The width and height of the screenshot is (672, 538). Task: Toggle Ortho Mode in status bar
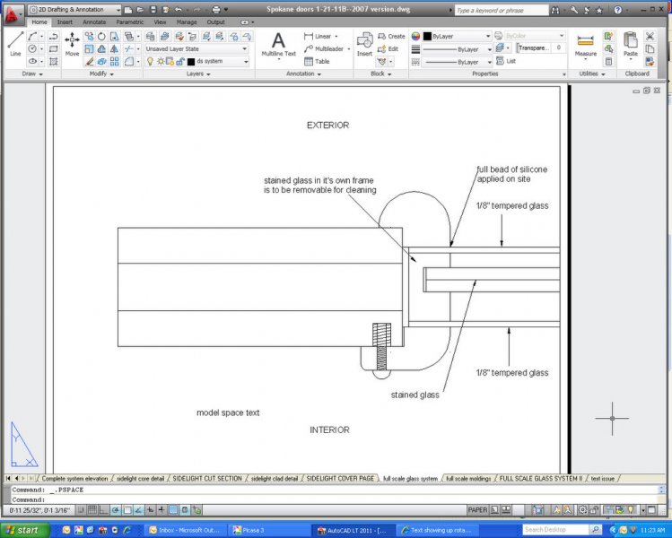(104, 509)
